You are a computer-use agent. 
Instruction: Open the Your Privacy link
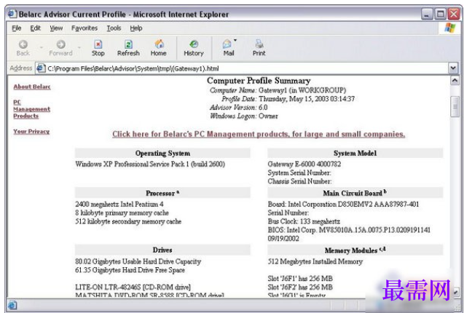click(31, 131)
